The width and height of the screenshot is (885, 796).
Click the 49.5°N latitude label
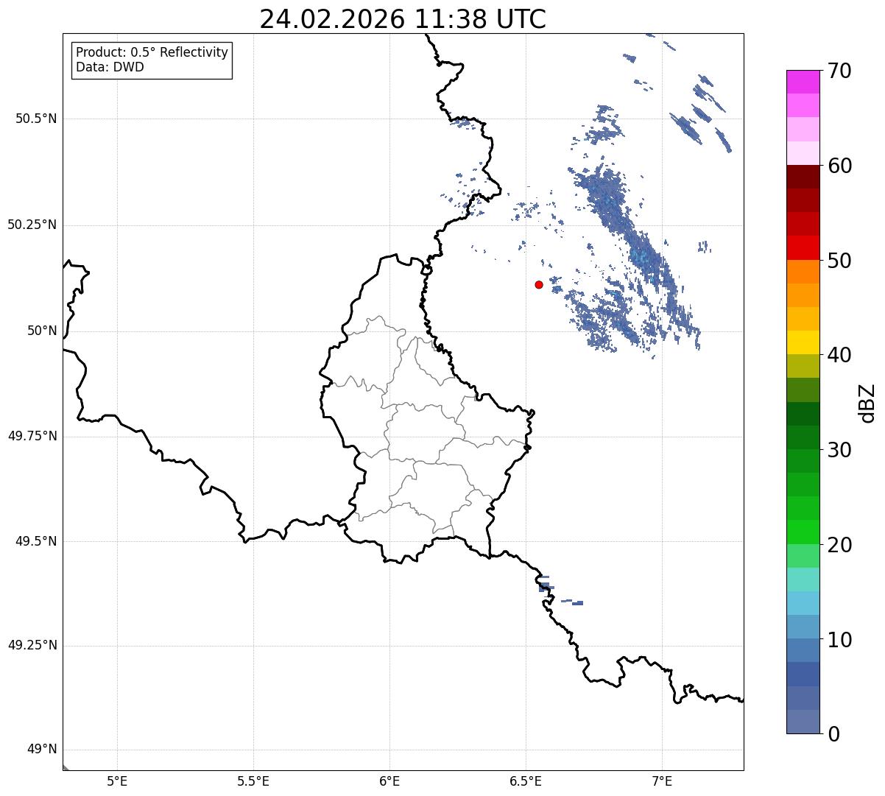tap(36, 541)
